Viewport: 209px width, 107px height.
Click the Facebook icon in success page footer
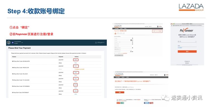coord(145,103)
